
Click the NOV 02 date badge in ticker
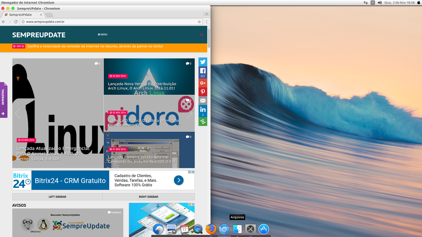(19, 46)
